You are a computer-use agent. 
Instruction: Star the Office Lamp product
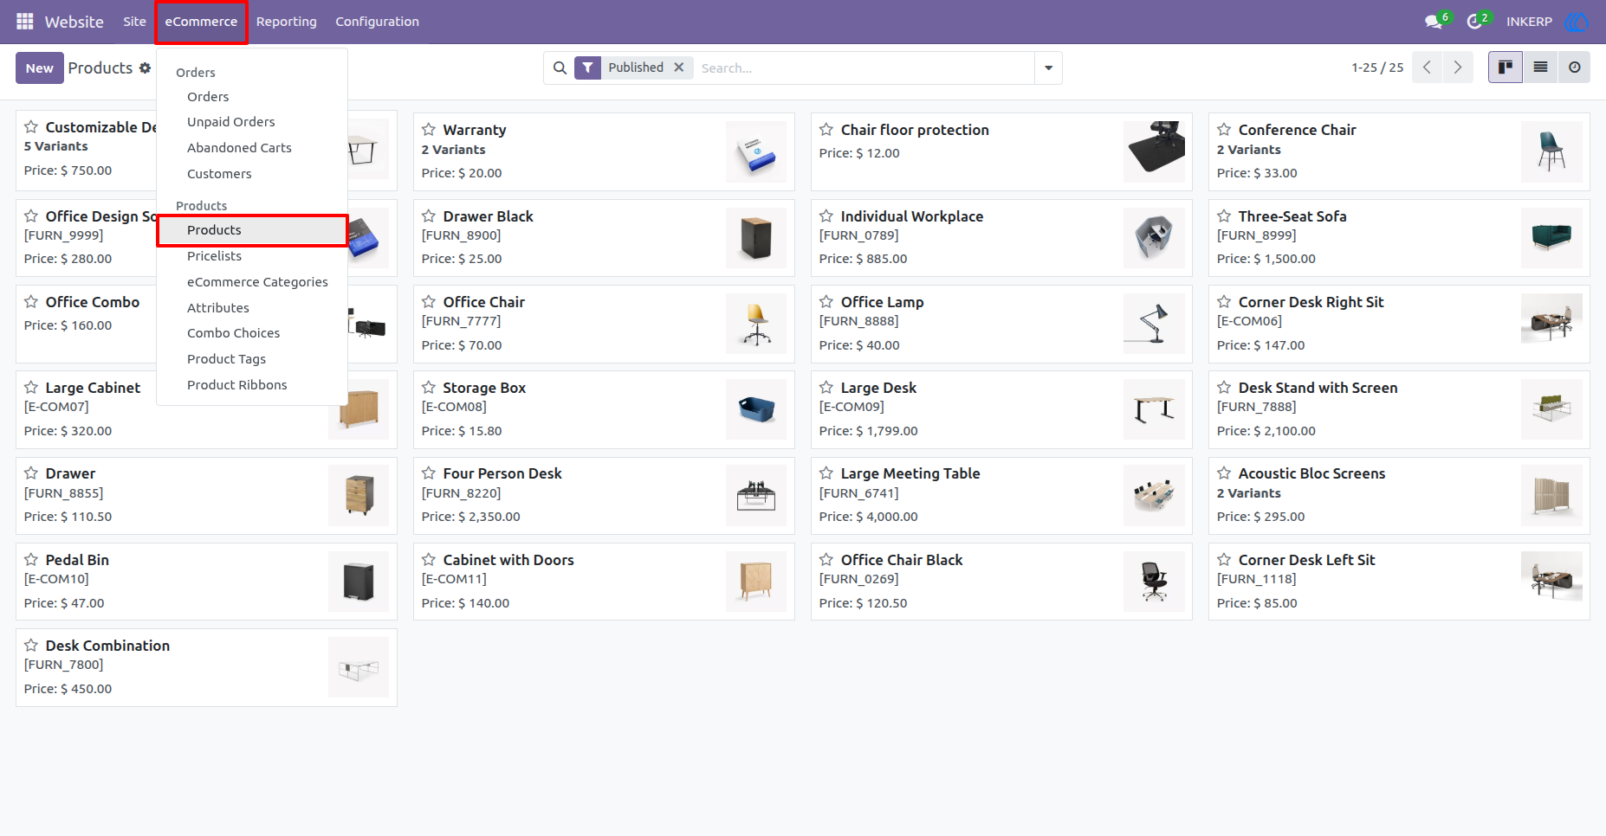pyautogui.click(x=826, y=302)
